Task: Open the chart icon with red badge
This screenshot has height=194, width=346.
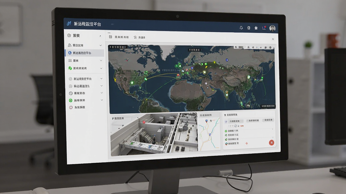Action: click(x=264, y=28)
